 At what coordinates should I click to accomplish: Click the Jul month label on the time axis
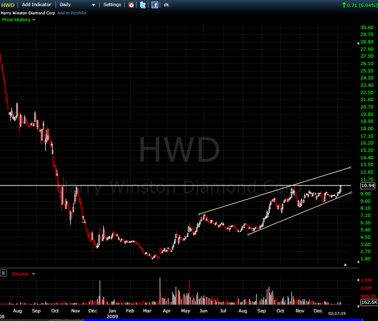click(223, 311)
